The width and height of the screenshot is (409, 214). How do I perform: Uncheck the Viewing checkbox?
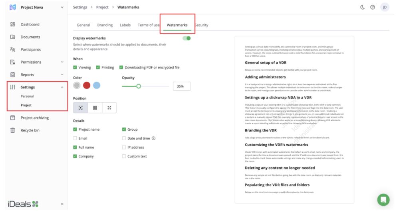[x=75, y=67]
